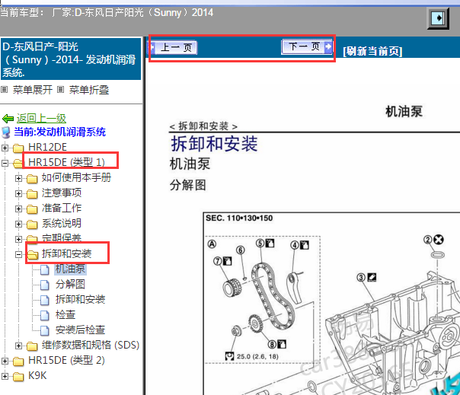Click the 拆卸和安装 blue page heading

[x=215, y=144]
